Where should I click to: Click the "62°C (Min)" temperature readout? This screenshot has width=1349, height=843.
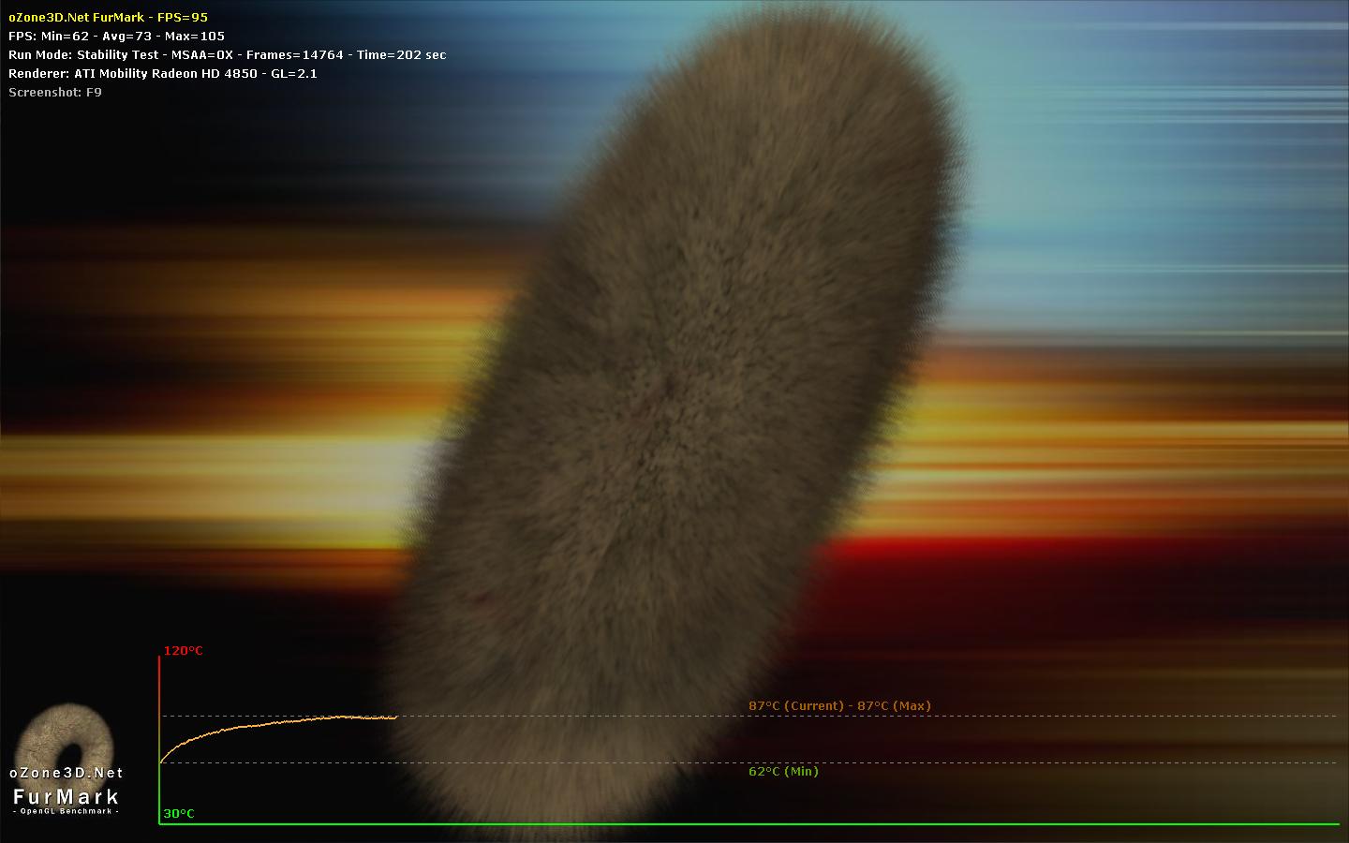783,771
